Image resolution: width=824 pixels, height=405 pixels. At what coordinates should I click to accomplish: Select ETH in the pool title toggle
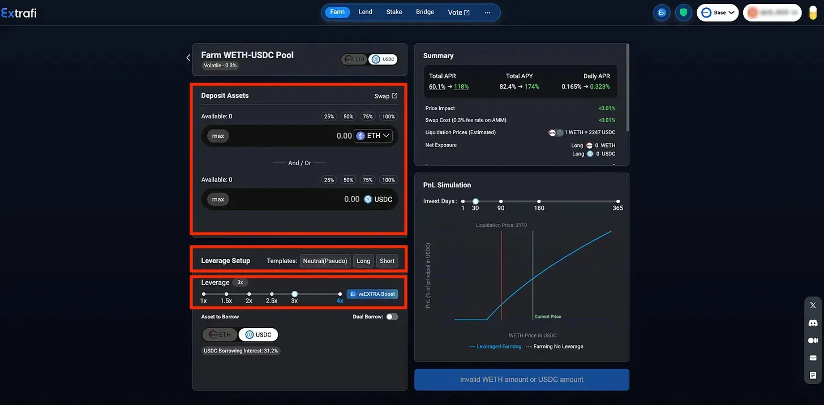click(x=355, y=59)
